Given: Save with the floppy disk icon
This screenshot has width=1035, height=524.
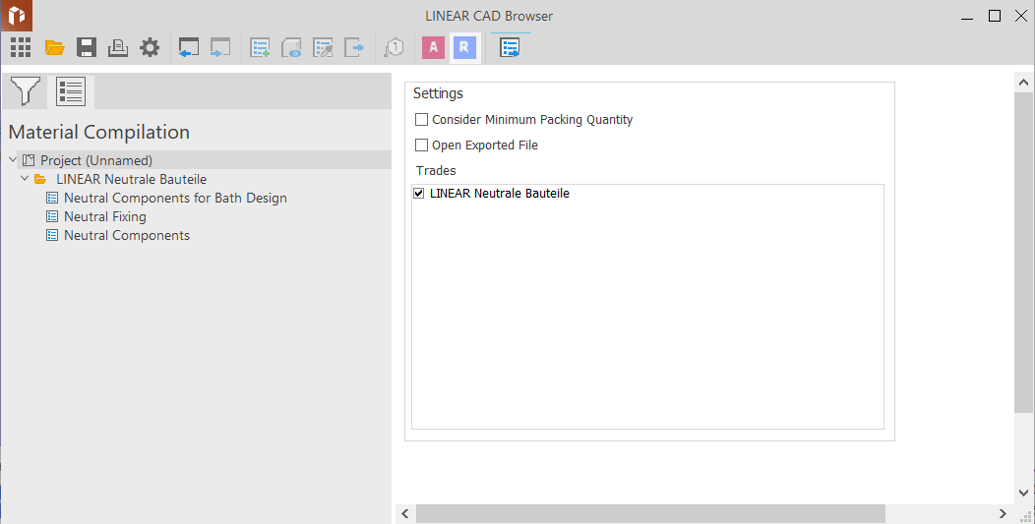Looking at the screenshot, I should click(x=87, y=47).
